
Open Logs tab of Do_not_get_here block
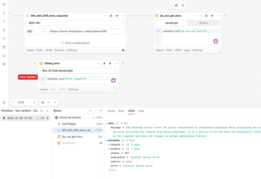pos(187,50)
